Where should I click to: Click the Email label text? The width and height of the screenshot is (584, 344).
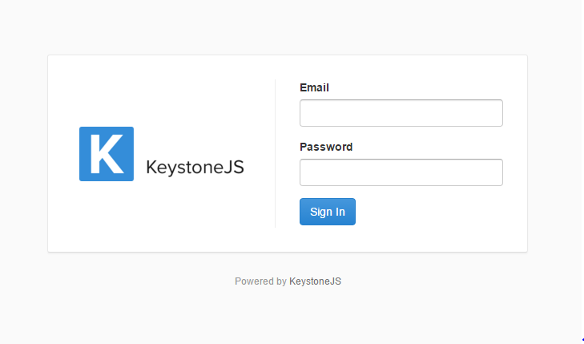pyautogui.click(x=314, y=87)
